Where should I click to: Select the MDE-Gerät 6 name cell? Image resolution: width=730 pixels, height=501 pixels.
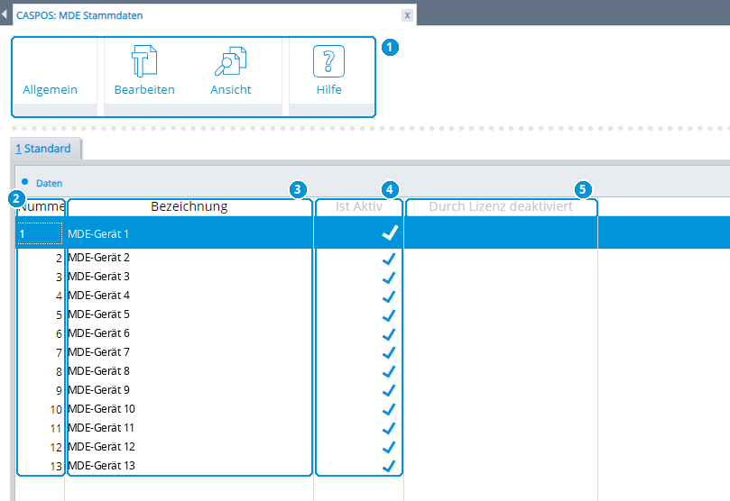pyautogui.click(x=189, y=333)
